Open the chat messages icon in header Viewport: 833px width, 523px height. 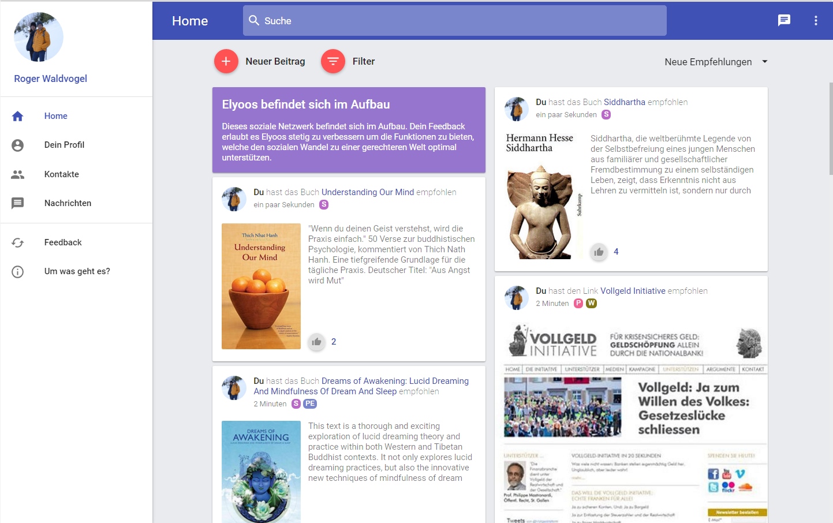[784, 21]
